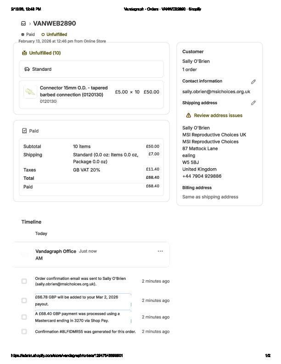Click the Standard shipping truck icon
This screenshot has width=281, height=364.
click(x=27, y=69)
